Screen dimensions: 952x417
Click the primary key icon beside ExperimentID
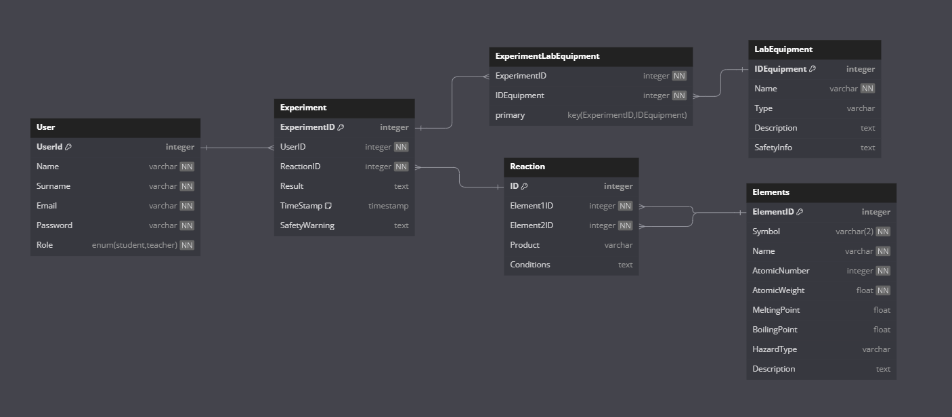(341, 127)
